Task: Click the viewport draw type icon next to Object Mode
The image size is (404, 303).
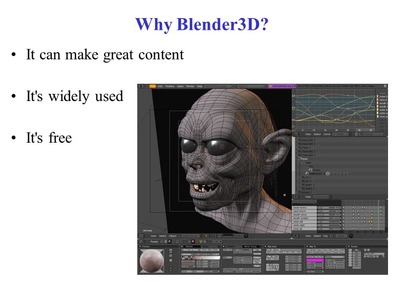Action: pos(206,236)
